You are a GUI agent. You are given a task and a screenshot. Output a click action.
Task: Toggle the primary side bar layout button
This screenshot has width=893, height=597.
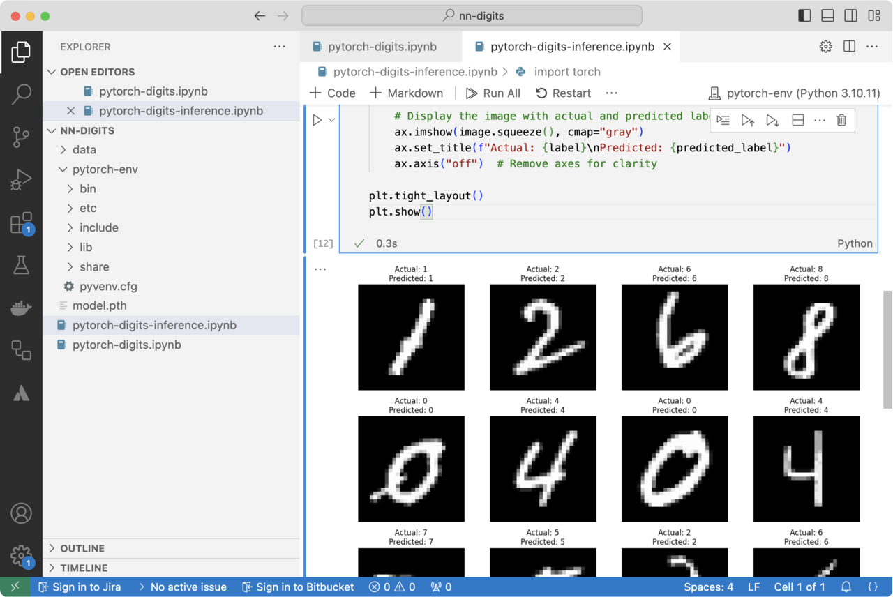tap(804, 15)
